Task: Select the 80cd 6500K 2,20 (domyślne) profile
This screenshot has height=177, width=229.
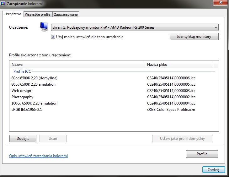Action: tap(35, 78)
